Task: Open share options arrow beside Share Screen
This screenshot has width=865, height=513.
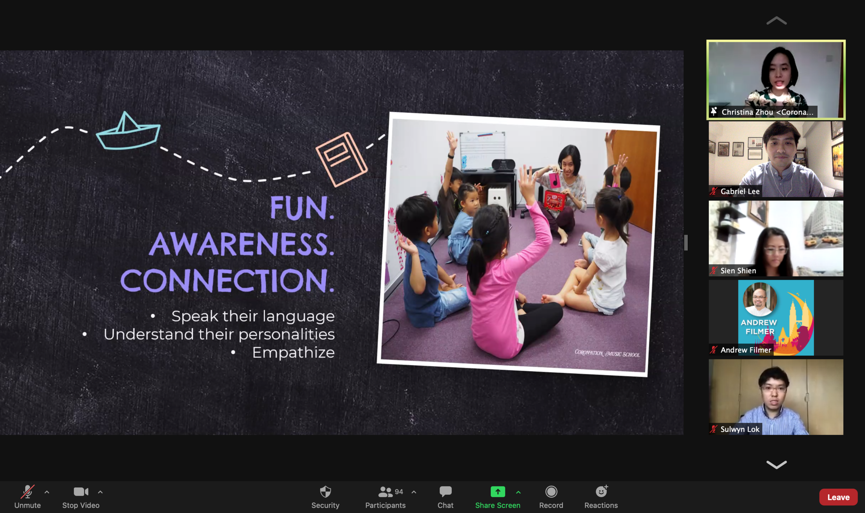Action: pyautogui.click(x=518, y=492)
